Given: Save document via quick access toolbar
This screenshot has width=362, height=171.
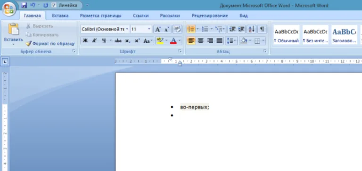Looking at the screenshot, I should pyautogui.click(x=24, y=5).
